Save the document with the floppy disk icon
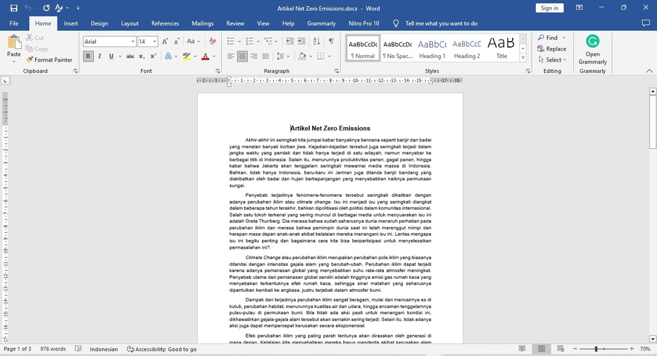The height and width of the screenshot is (356, 657). pyautogui.click(x=14, y=8)
